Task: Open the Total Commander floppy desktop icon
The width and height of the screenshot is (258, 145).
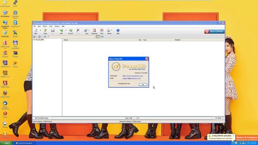Action: pyautogui.click(x=15, y=45)
